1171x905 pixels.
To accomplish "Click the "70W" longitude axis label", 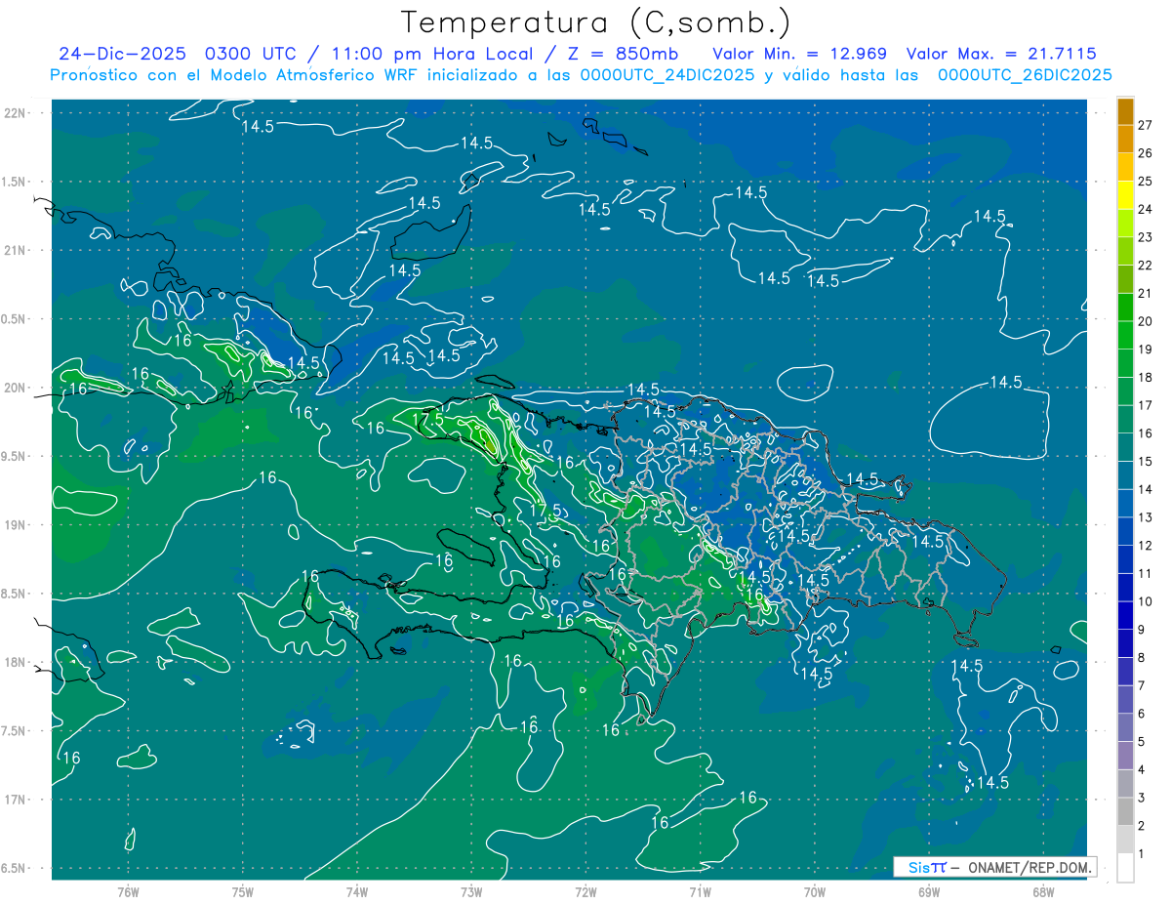I will click(815, 891).
